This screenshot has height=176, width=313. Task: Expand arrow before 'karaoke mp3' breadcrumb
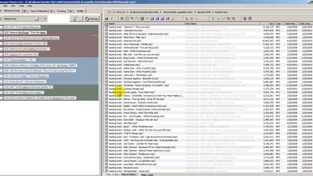(x=213, y=12)
